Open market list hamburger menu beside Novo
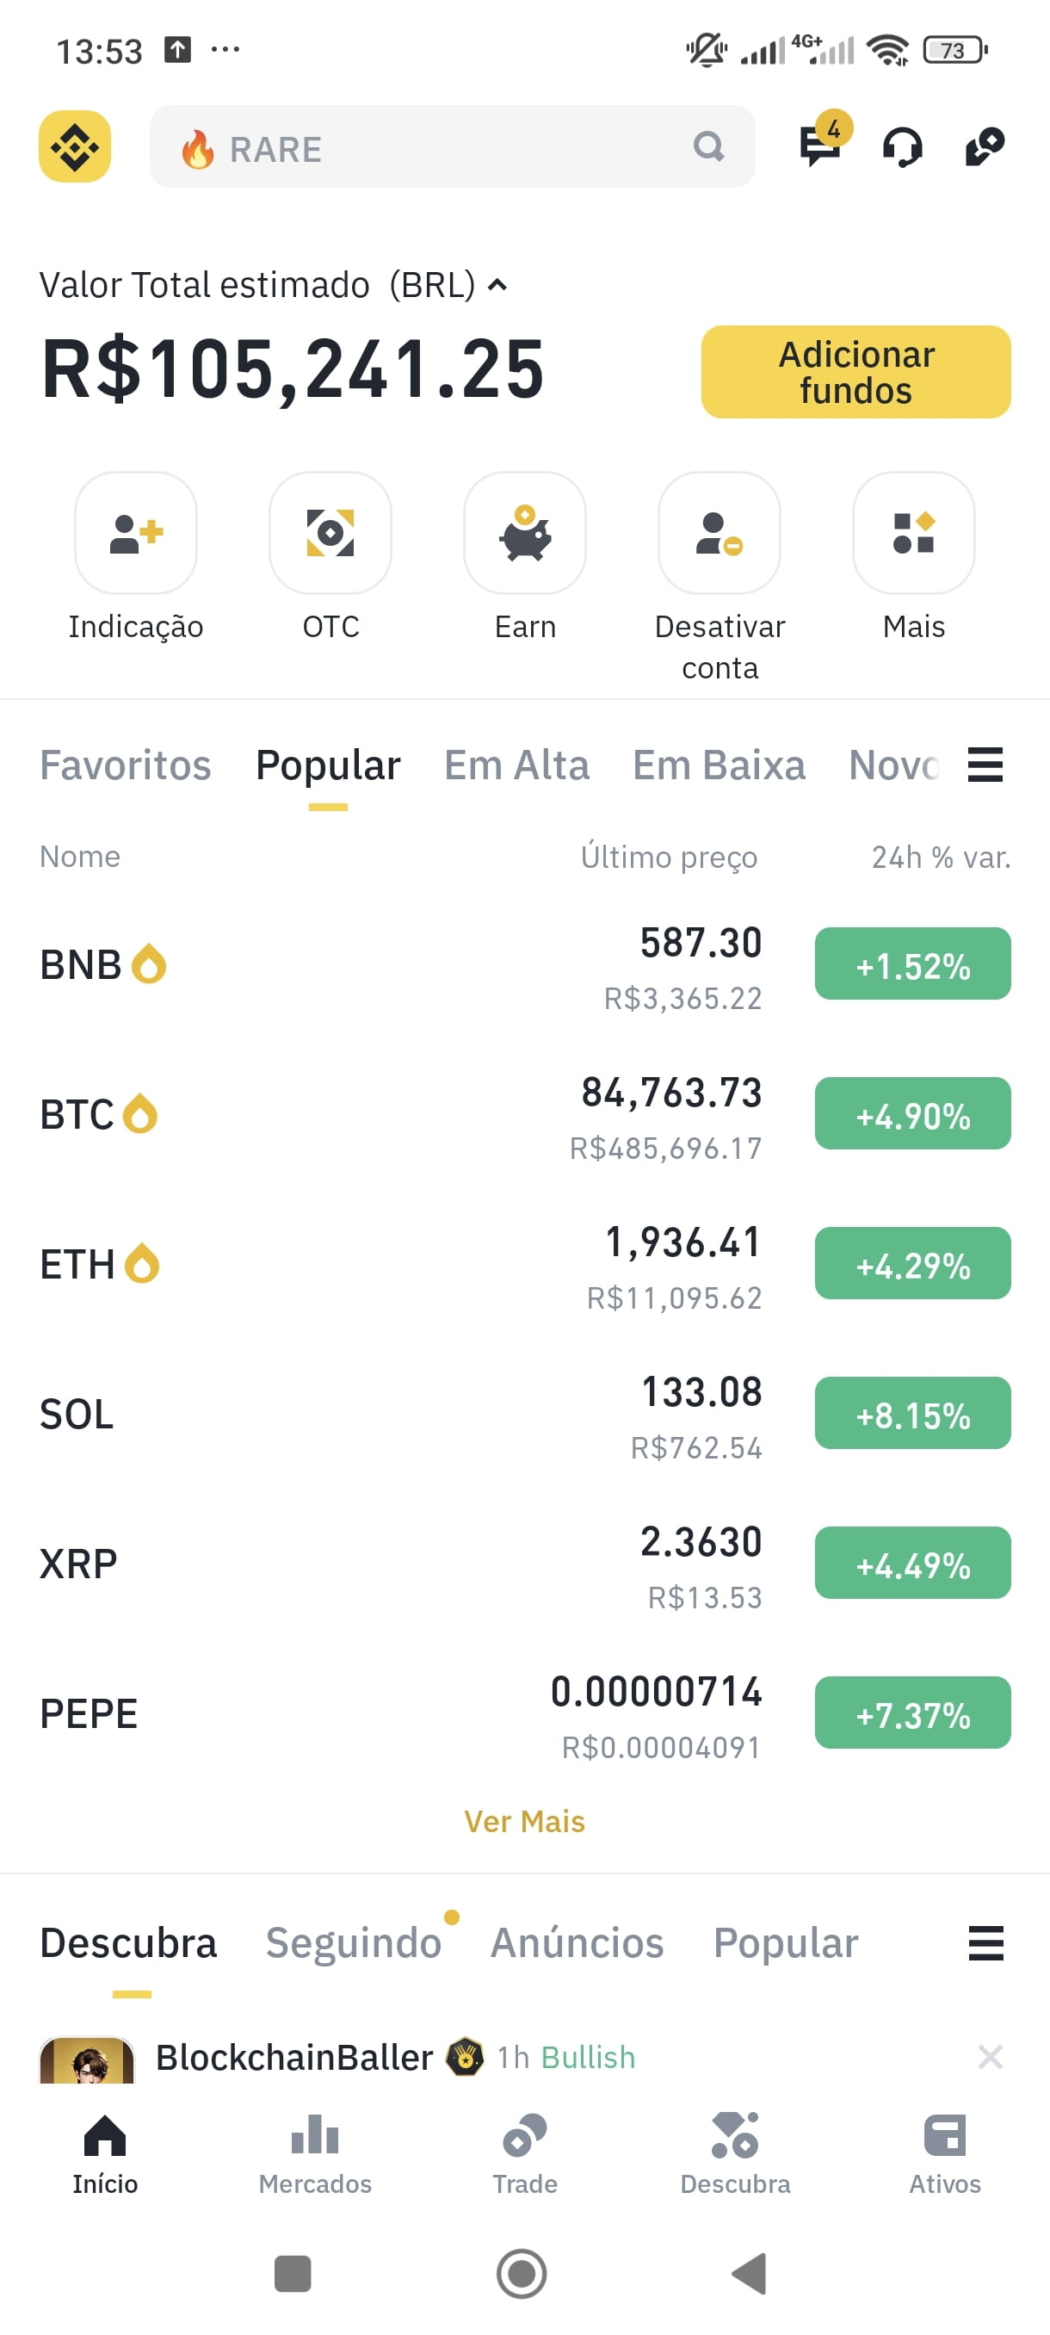Screen dimensions: 1050x2335 (985, 765)
